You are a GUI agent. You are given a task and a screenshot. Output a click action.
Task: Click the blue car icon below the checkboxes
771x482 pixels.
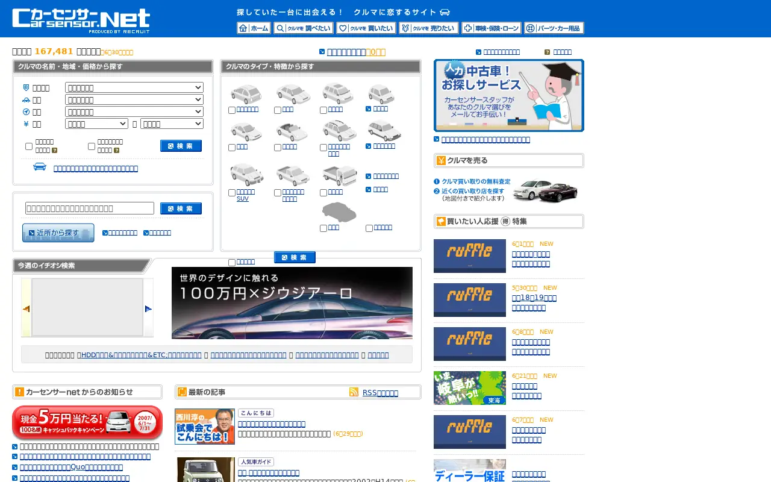[x=40, y=167]
